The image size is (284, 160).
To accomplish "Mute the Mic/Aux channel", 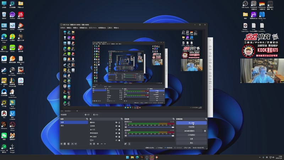I will click(x=126, y=127).
